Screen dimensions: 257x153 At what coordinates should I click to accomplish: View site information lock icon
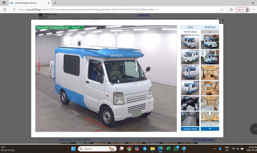tap(14, 10)
